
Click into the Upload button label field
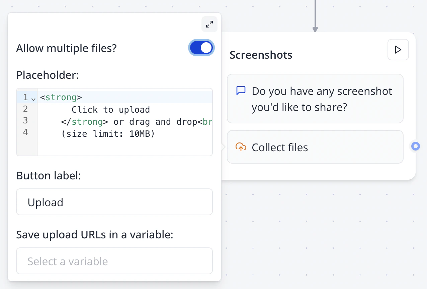[x=114, y=202]
